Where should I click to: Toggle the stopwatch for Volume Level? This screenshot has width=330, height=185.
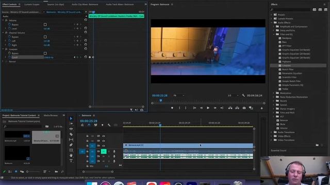point(9,29)
